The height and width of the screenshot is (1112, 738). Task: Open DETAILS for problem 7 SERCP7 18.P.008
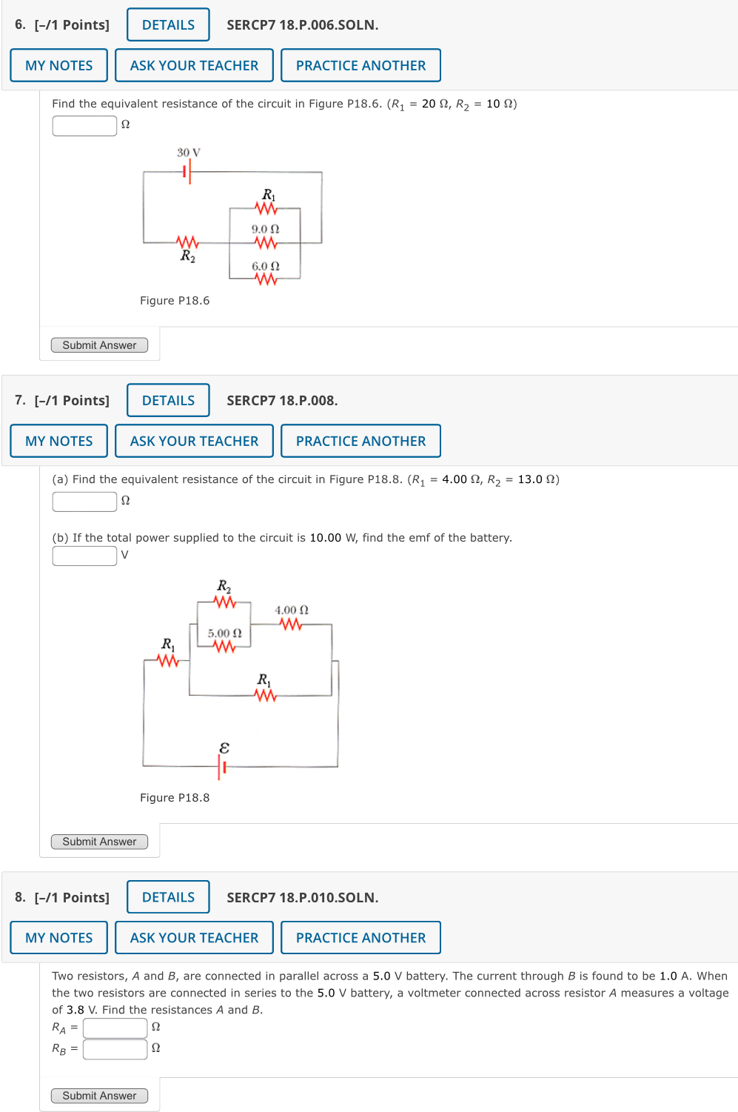coord(167,400)
